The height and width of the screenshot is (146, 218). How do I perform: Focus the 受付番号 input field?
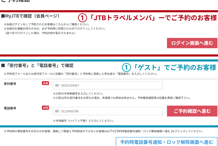coord(108,85)
